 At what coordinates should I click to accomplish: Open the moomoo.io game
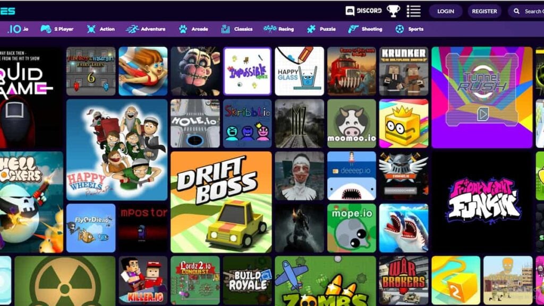click(352, 123)
